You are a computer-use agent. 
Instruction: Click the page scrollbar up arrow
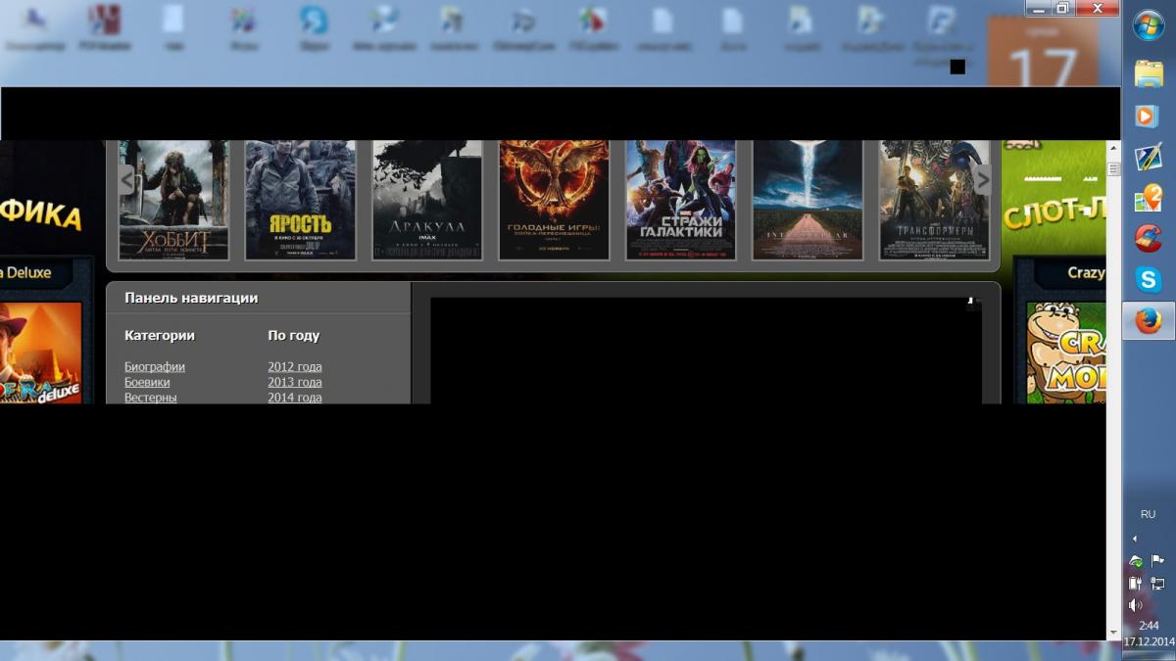click(x=1114, y=148)
